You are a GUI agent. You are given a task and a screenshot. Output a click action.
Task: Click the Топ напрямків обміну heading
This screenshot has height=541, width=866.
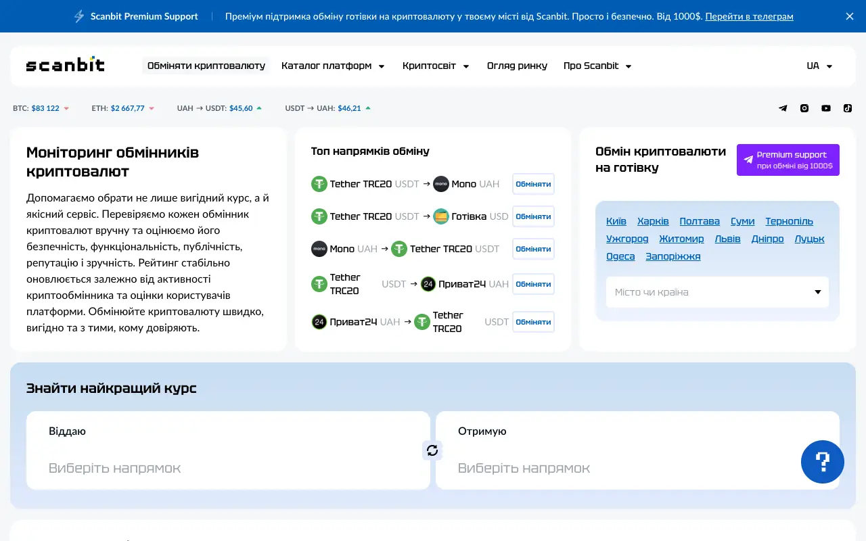coord(370,151)
